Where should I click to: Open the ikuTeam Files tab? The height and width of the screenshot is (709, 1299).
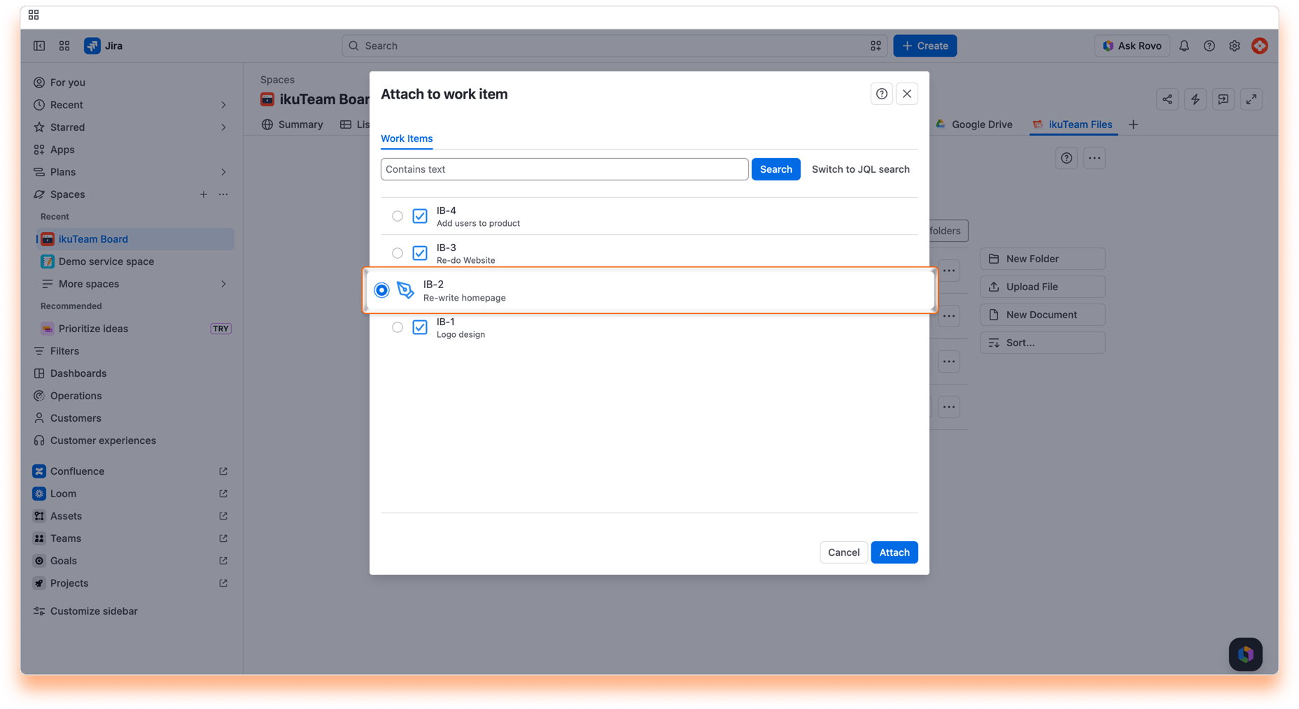[1072, 124]
